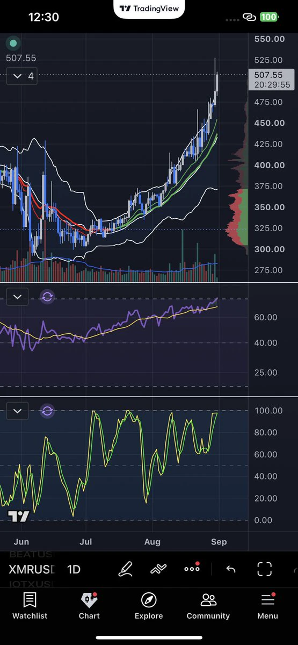Tap stochastic pane purple refresh icon
The height and width of the screenshot is (645, 298).
47,411
